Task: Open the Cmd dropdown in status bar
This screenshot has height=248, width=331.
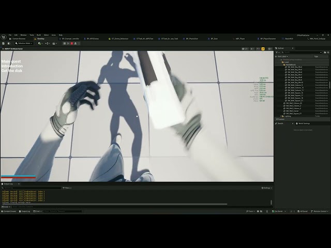Action: [x=38, y=211]
